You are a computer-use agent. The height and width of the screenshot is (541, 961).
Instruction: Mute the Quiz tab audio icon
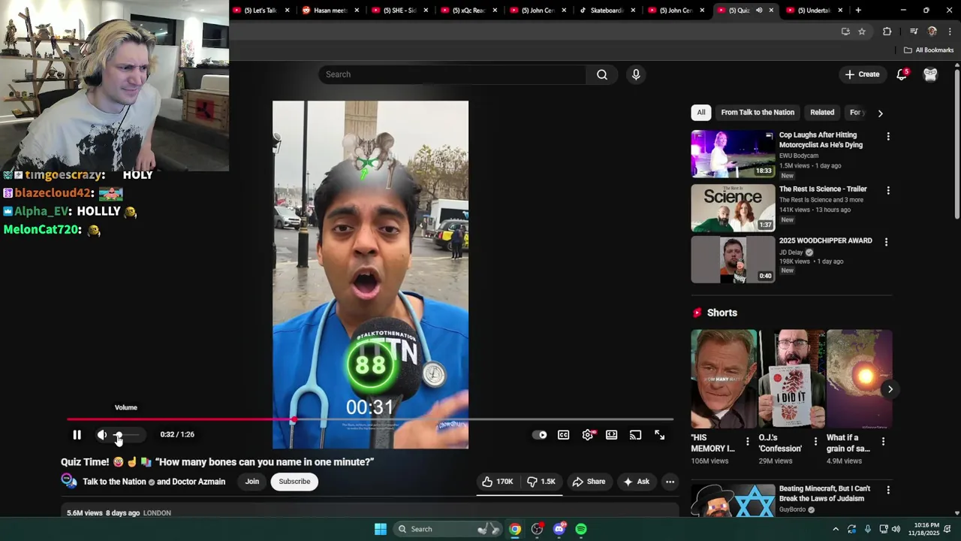click(759, 11)
